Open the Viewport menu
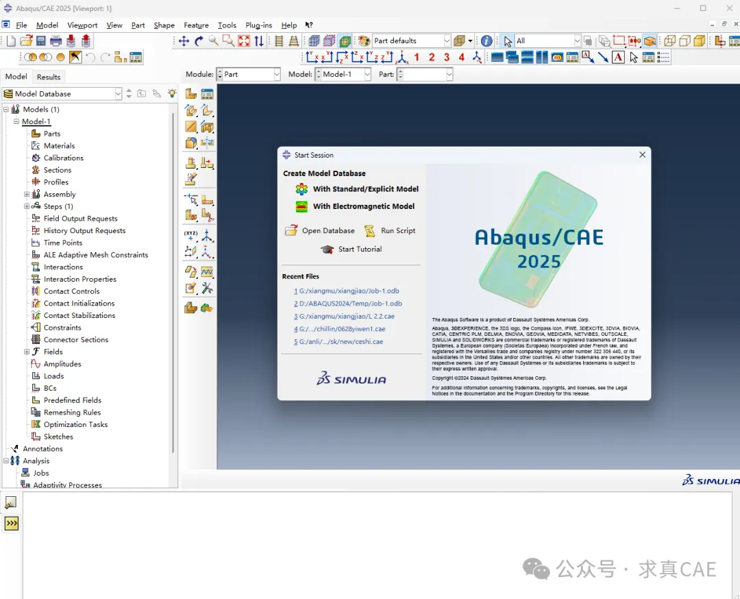 pos(82,25)
